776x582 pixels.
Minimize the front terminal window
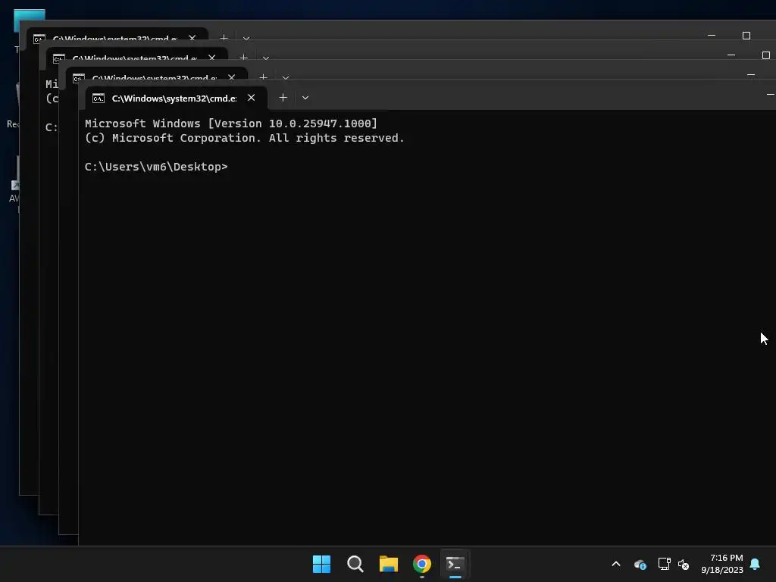click(770, 94)
